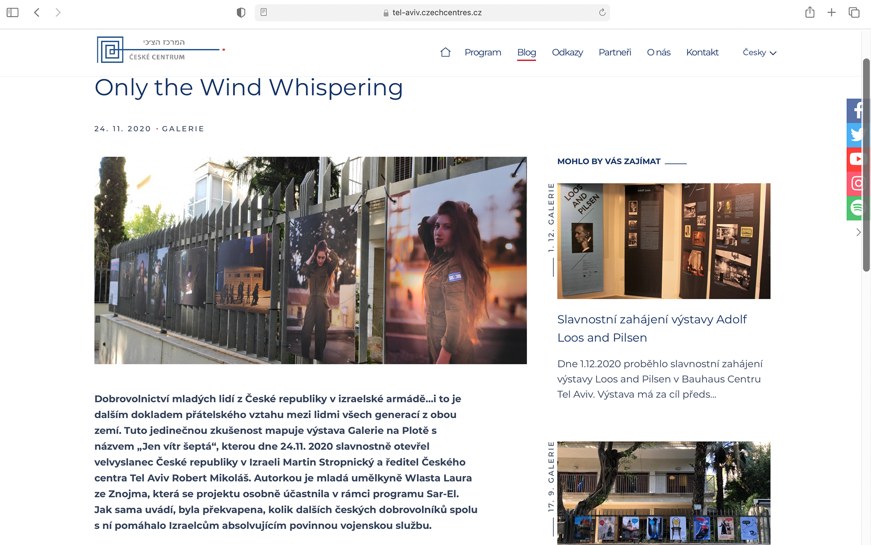Show the Safari sidebar panel
This screenshot has height=545, width=871.
point(13,12)
